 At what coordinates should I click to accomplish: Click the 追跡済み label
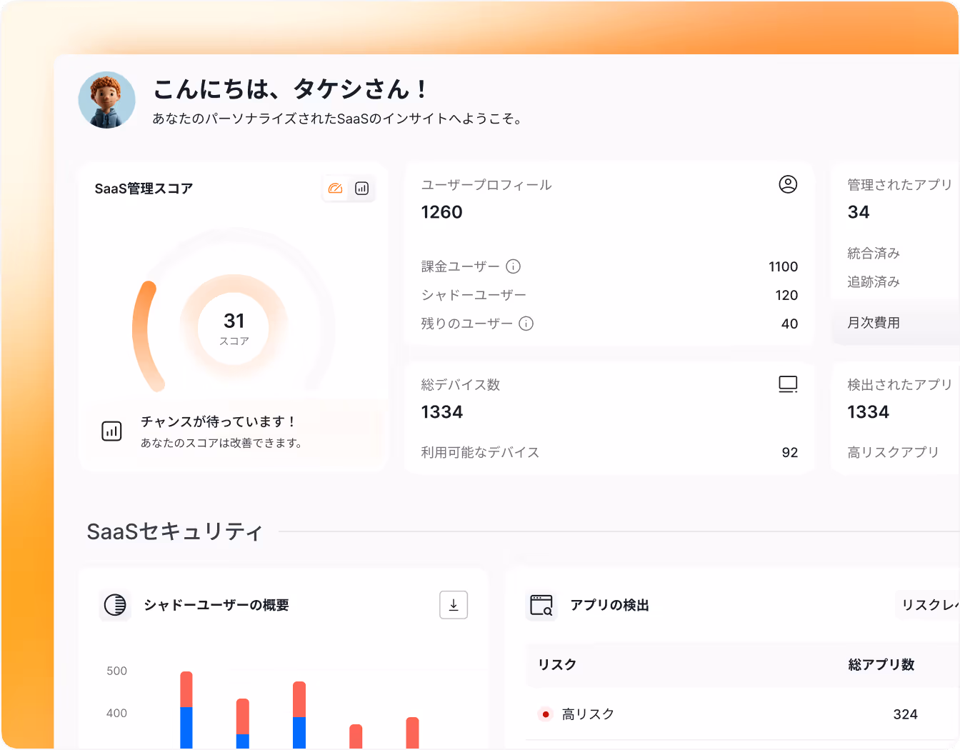pos(874,281)
